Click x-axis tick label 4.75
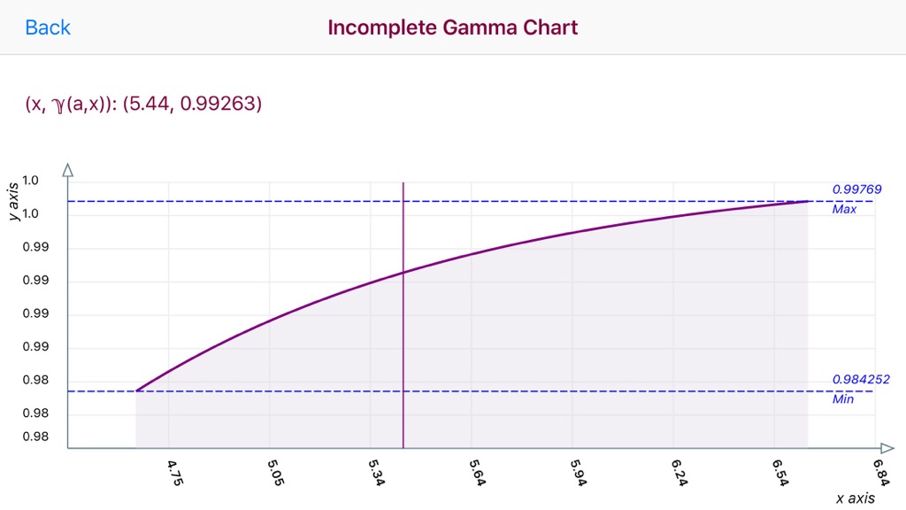 click(174, 473)
